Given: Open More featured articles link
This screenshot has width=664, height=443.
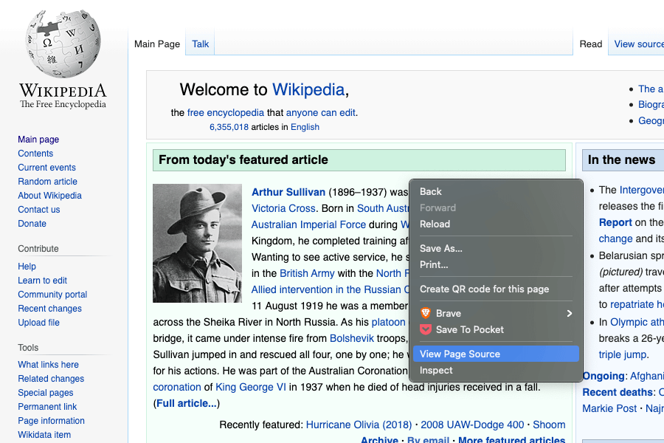Looking at the screenshot, I should pyautogui.click(x=511, y=439).
